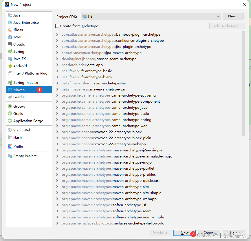This screenshot has height=241, width=251.
Task: Expand maven-archetype-quickstart node
Action: pyautogui.click(x=57, y=181)
